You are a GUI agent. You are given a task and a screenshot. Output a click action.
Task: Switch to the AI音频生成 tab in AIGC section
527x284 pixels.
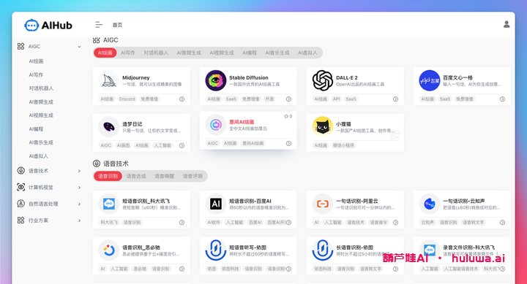tap(189, 53)
